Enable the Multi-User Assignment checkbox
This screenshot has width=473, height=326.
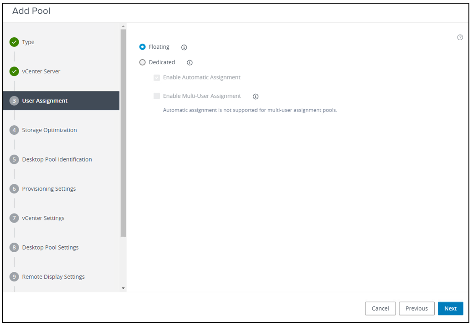157,96
